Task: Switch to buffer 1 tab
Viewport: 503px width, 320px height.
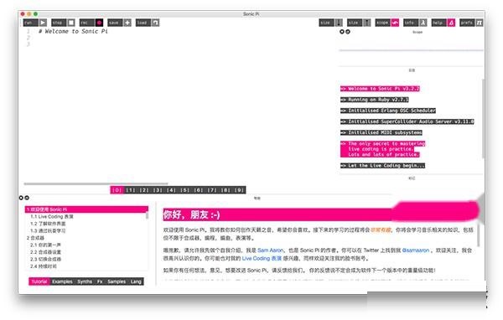Action: pos(130,190)
